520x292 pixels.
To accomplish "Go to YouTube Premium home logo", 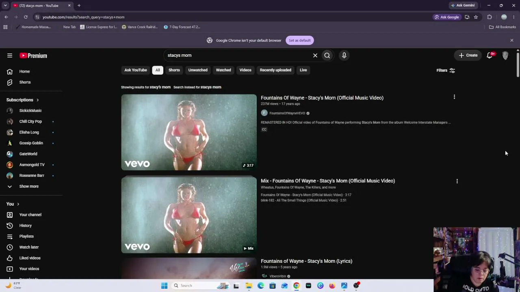I will tap(33, 56).
